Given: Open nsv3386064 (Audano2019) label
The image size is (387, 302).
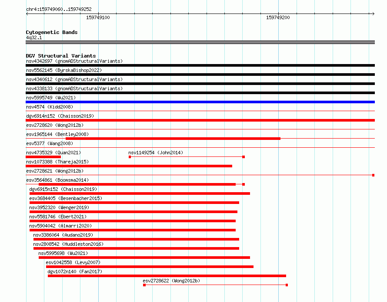Looking at the screenshot, I should click(x=63, y=235).
